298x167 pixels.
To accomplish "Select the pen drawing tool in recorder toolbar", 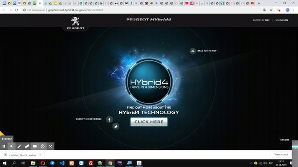I will [19, 147].
